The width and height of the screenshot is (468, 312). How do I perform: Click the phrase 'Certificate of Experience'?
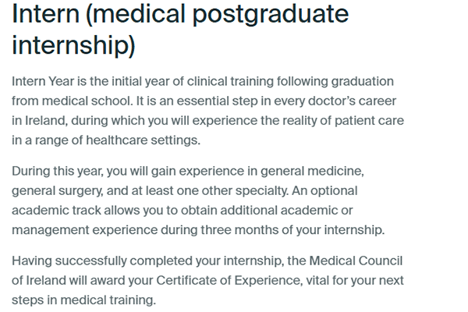coord(228,280)
